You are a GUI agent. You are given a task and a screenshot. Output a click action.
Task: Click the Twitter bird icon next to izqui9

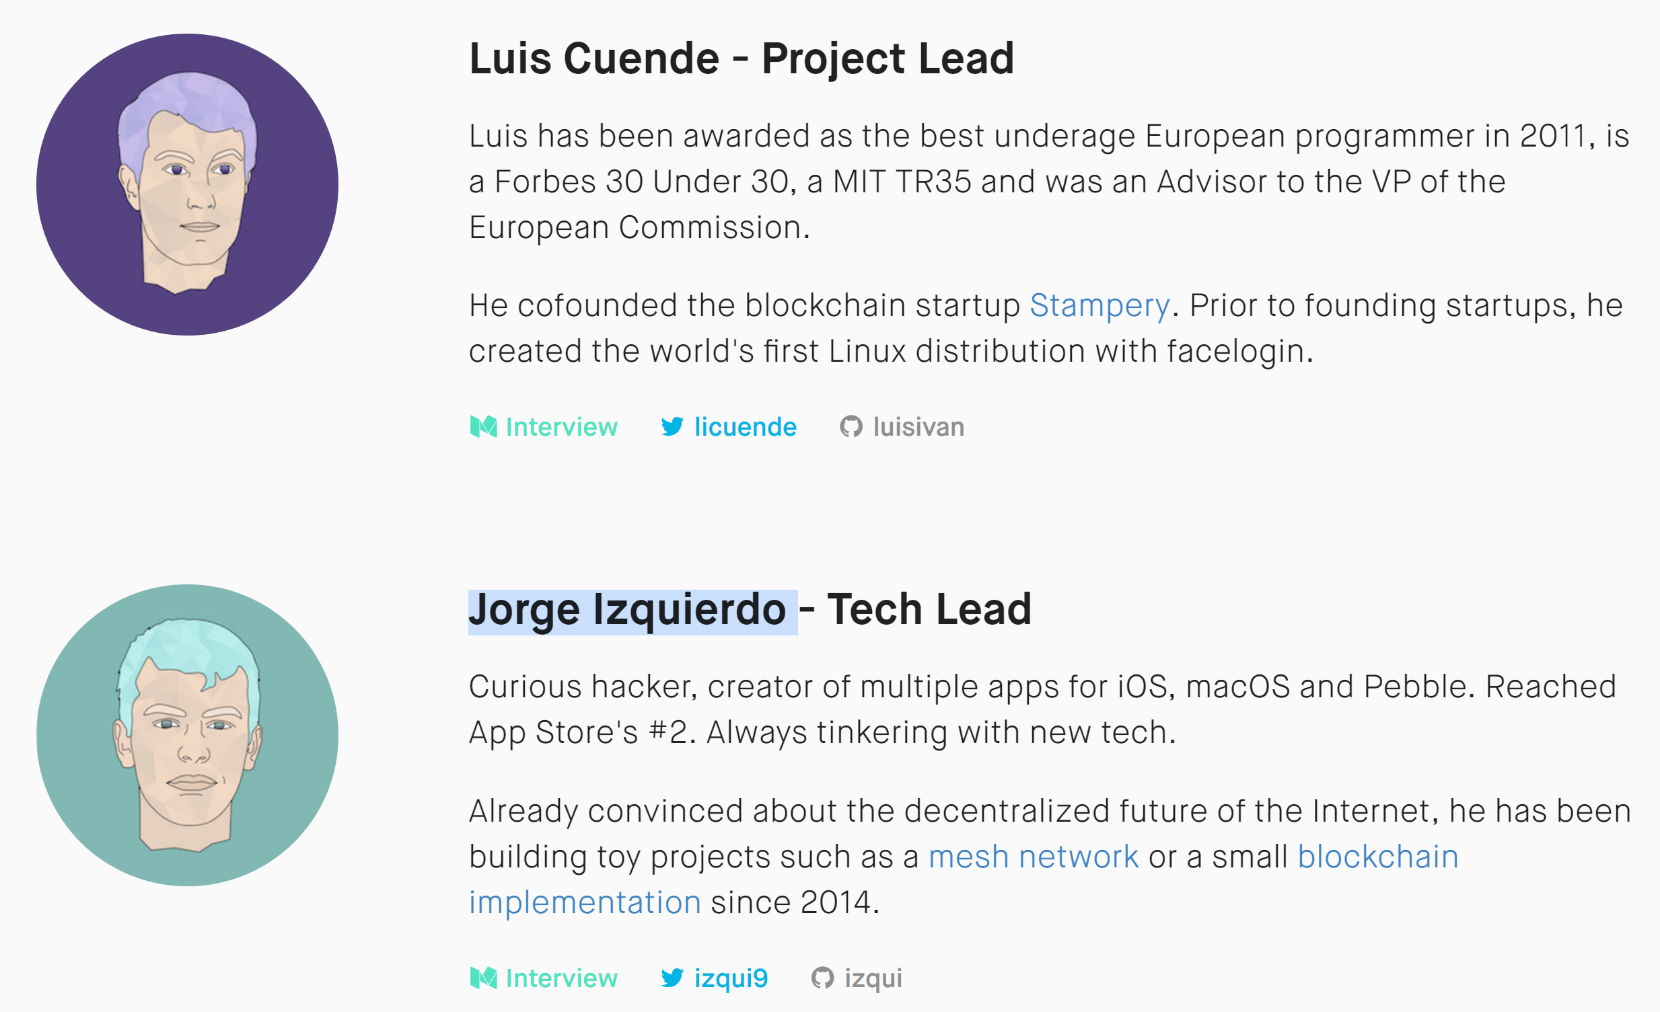672,978
